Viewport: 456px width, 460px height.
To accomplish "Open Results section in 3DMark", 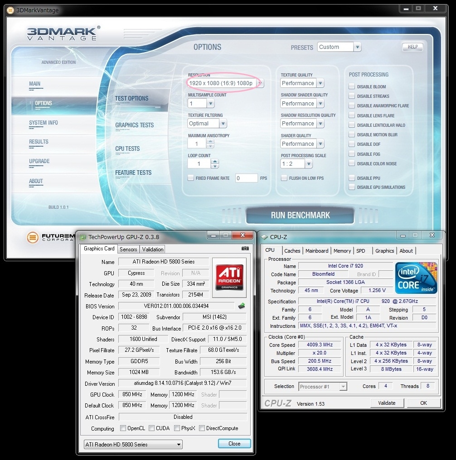I will [x=39, y=142].
